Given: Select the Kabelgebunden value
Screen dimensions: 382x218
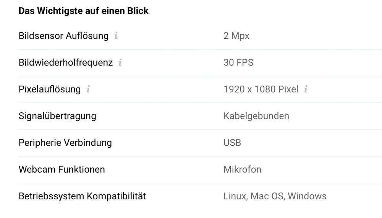Looking at the screenshot, I should coord(256,116).
